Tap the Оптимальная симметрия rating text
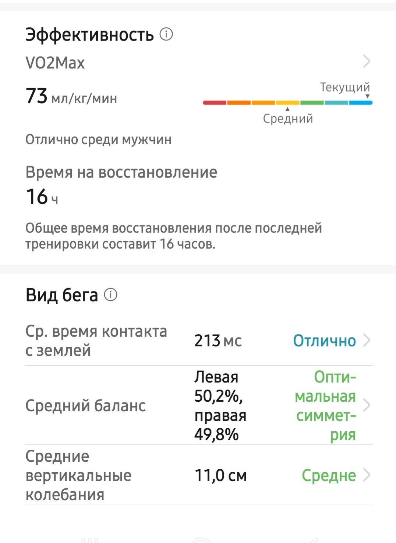Screen dimensions: 396x543 click(325, 405)
